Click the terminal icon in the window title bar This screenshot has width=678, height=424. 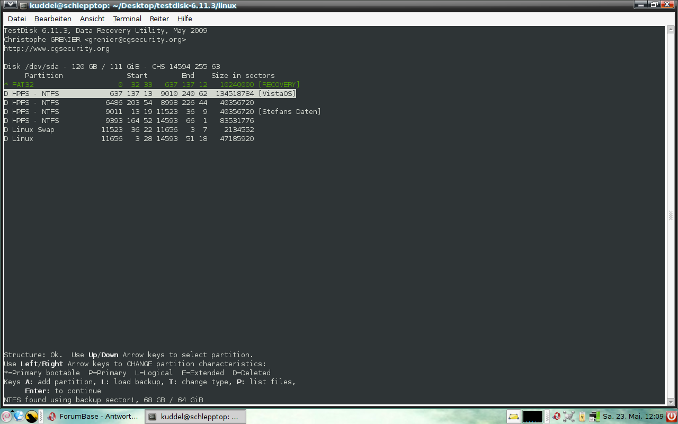(x=24, y=5)
